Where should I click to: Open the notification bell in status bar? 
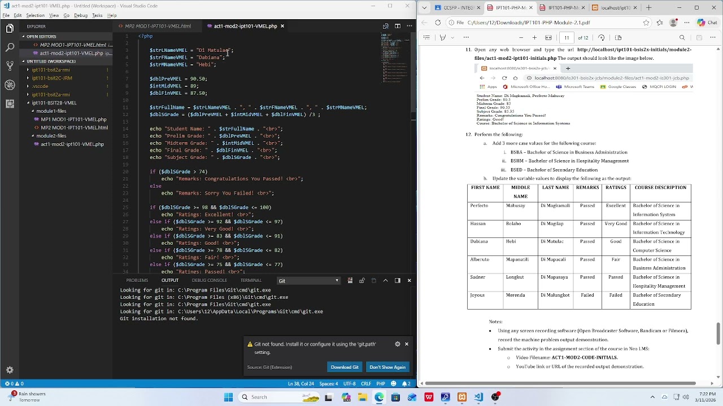pos(406,383)
